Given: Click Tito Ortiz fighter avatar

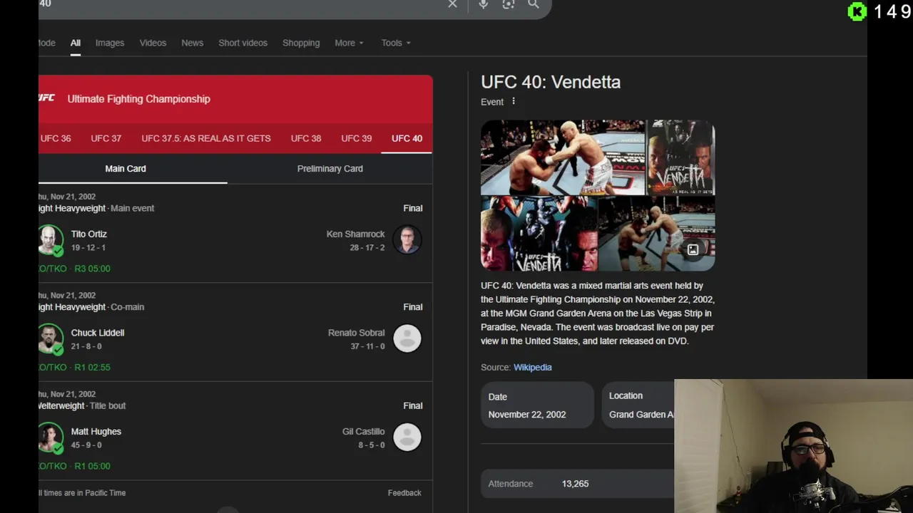Looking at the screenshot, I should (x=50, y=241).
